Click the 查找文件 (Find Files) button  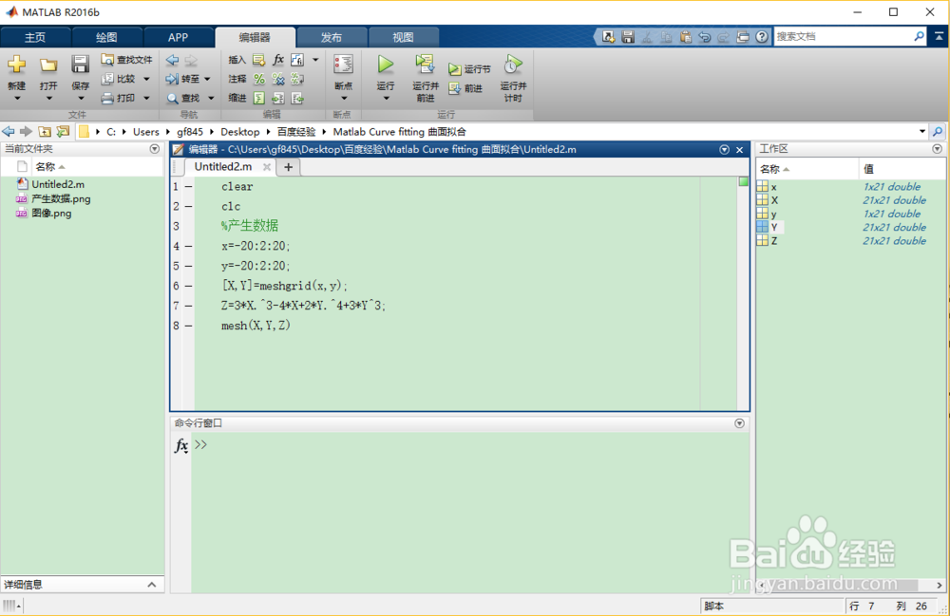coord(126,59)
